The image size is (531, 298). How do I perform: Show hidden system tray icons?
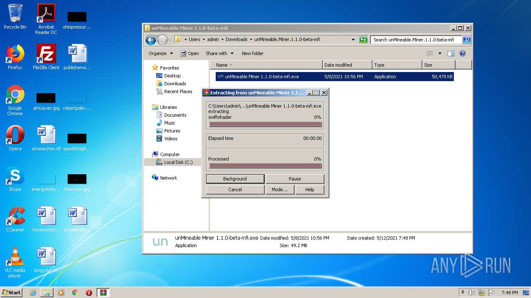(x=463, y=293)
